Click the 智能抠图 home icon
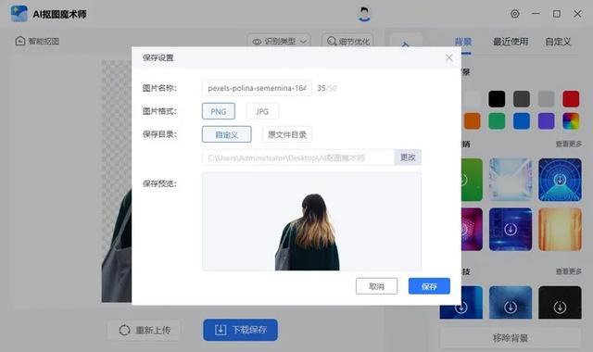This screenshot has width=593, height=352. point(20,41)
